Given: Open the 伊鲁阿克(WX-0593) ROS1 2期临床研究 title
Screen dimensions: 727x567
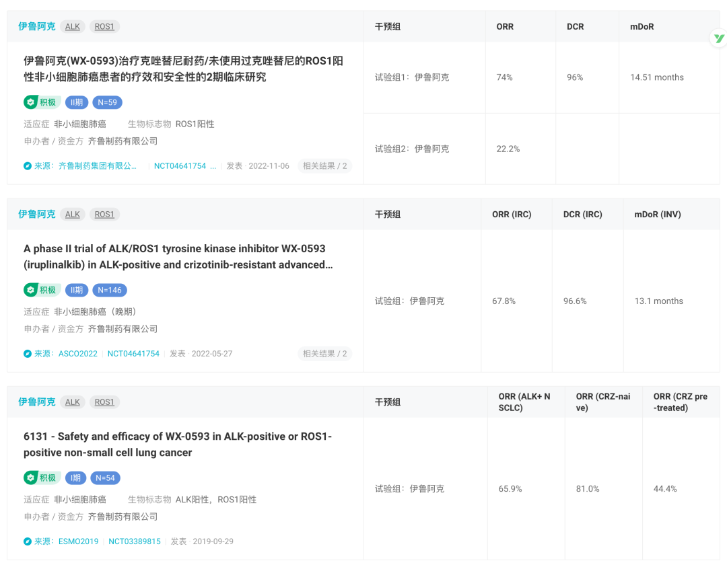Looking at the screenshot, I should [184, 69].
